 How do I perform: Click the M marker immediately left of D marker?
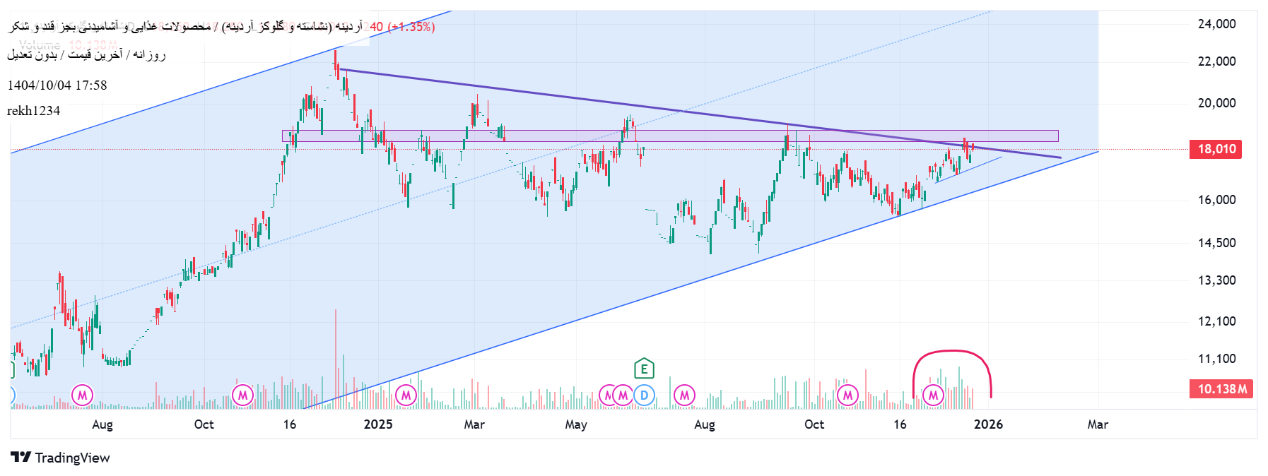[x=623, y=395]
